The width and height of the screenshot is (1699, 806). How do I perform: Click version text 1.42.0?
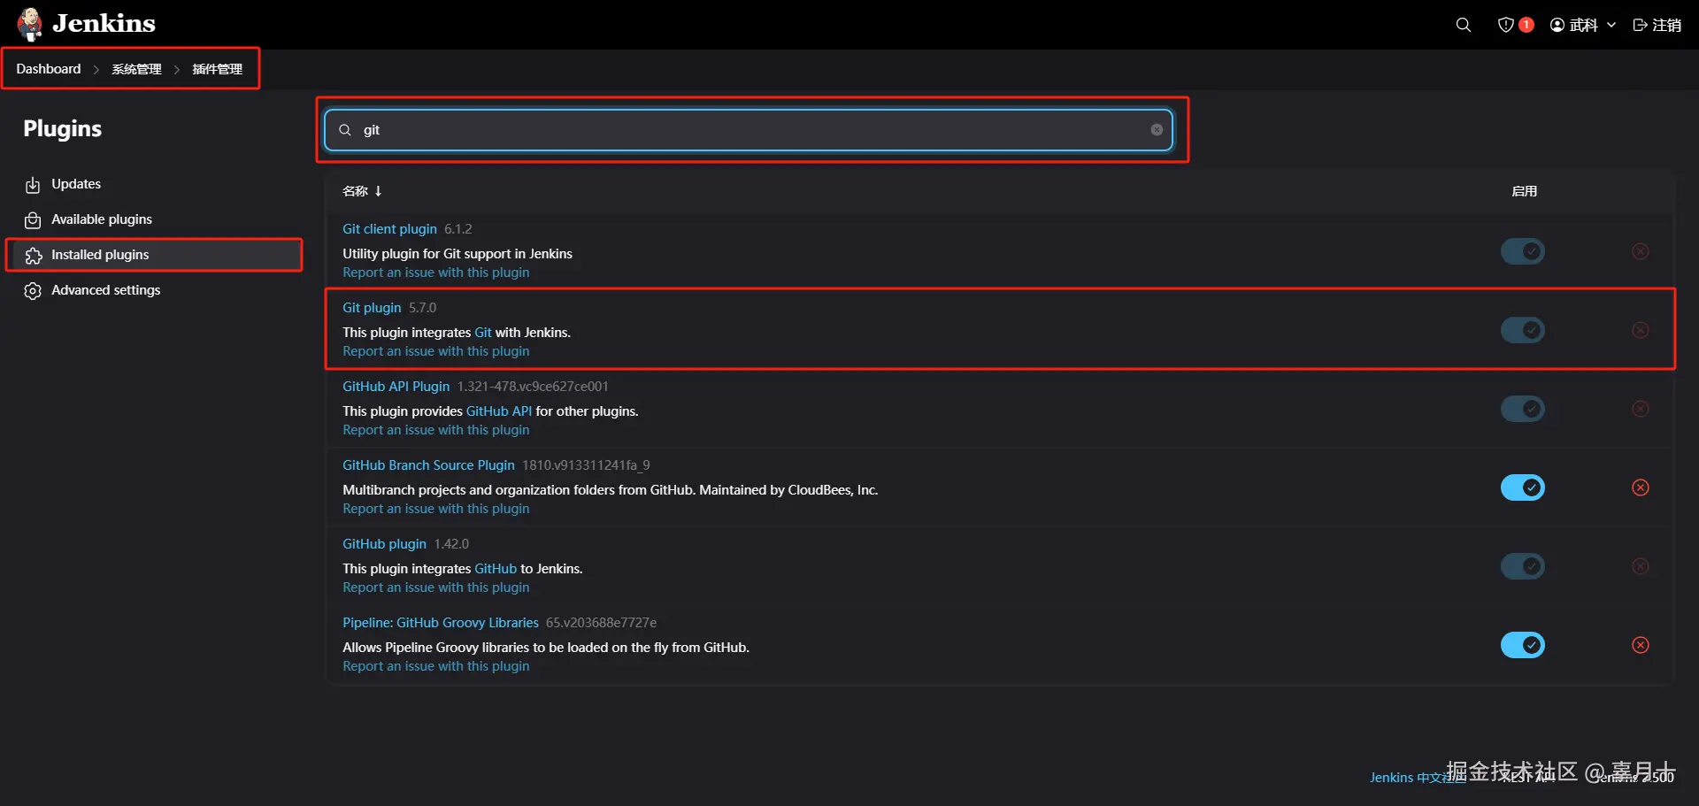451,544
